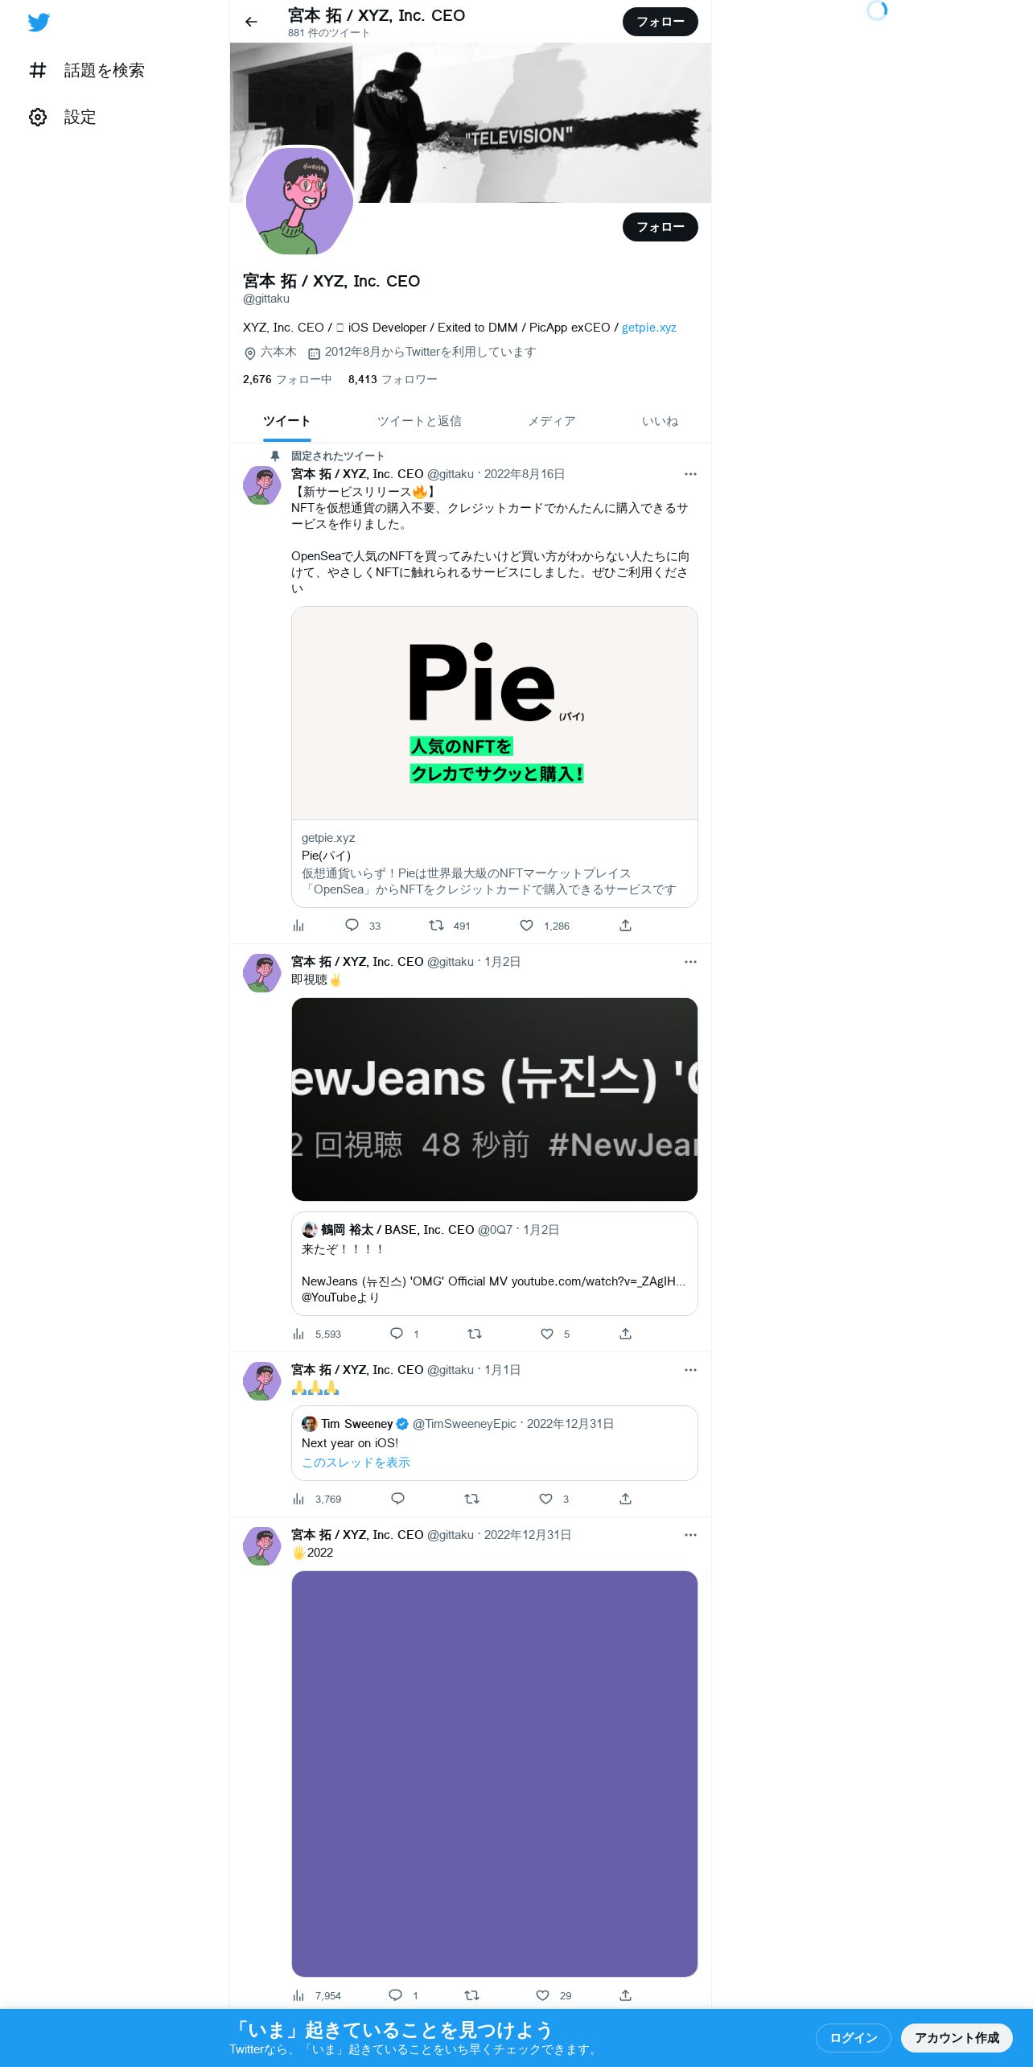Open the このスレッドを表示 link
This screenshot has height=2067, width=1033.
click(356, 1463)
